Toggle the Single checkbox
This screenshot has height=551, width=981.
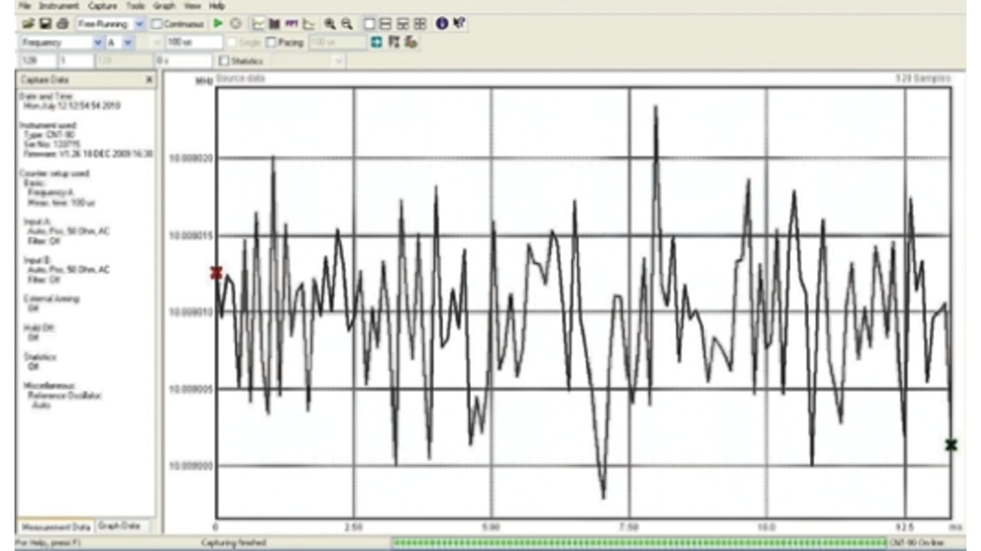pyautogui.click(x=231, y=43)
